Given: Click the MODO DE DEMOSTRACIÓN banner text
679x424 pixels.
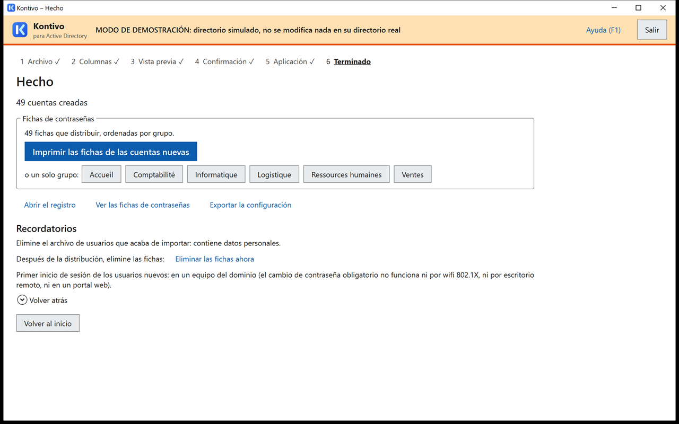Looking at the screenshot, I should point(248,30).
